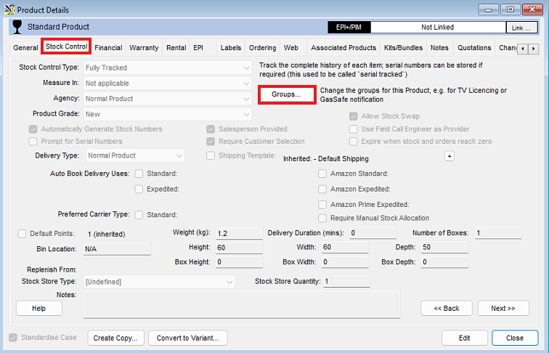Click the Convert to Variant... button
This screenshot has width=549, height=353.
coord(188,338)
